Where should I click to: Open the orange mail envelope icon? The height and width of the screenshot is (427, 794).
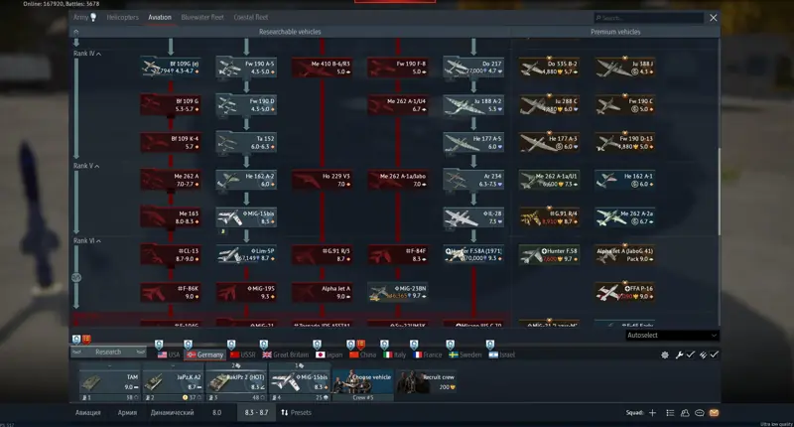coord(714,413)
